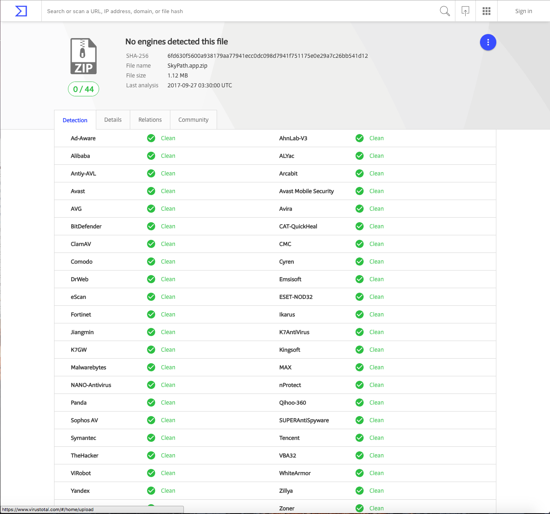Click the Clean result for Fortinet

168,314
